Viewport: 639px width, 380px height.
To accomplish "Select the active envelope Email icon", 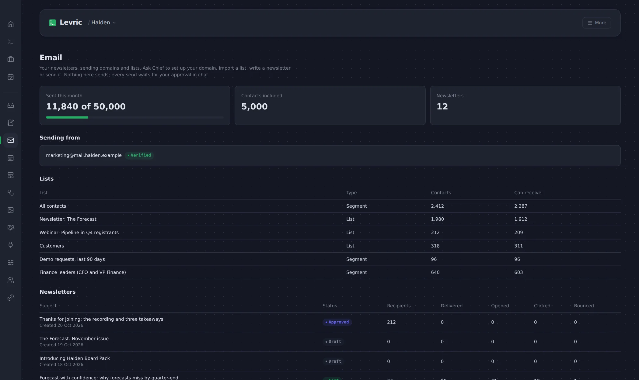I will 11,140.
